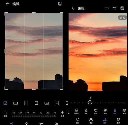Flip image with the 镜像 mirror icon

point(62,114)
